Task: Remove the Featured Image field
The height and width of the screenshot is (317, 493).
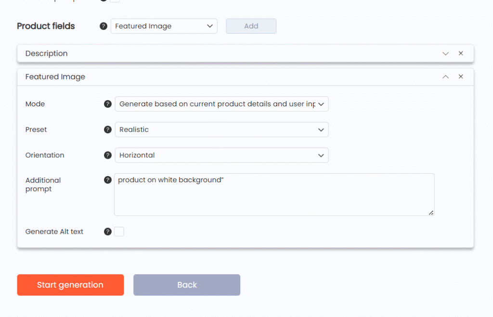Action: click(x=461, y=76)
